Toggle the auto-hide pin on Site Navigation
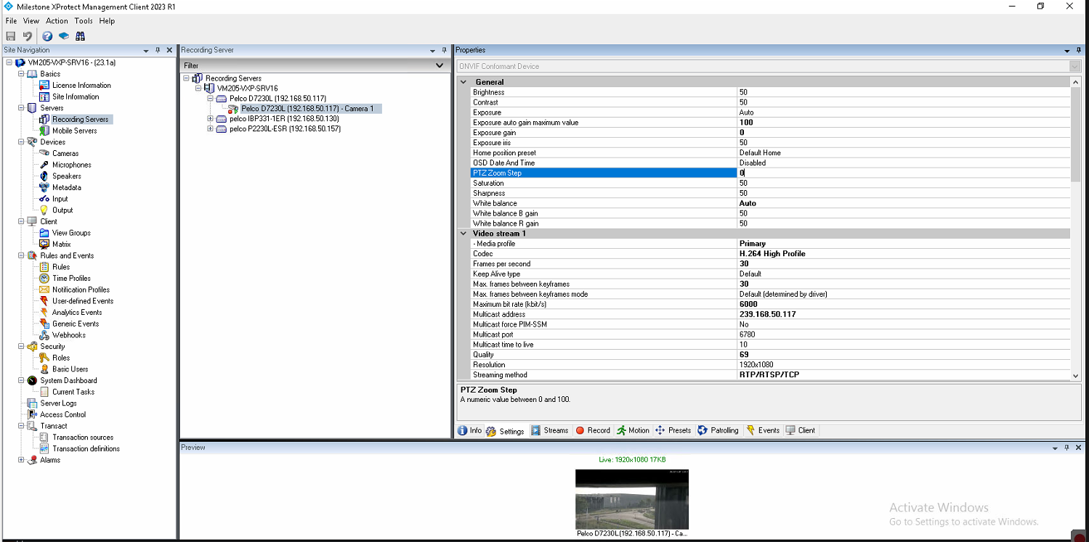This screenshot has height=542, width=1089. [157, 50]
